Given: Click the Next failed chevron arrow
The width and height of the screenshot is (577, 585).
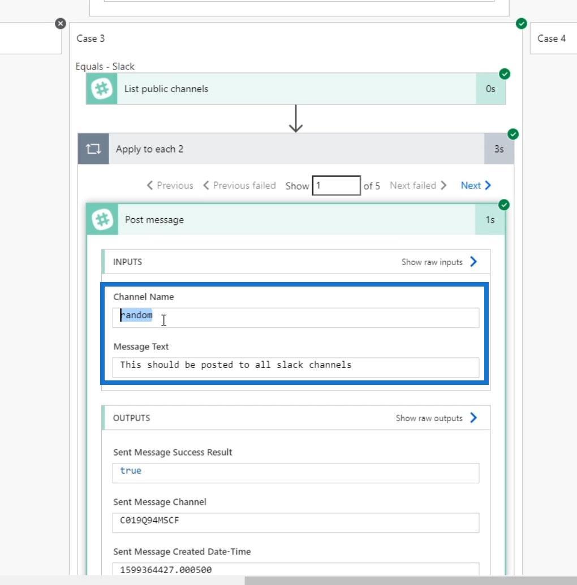Looking at the screenshot, I should coord(443,185).
